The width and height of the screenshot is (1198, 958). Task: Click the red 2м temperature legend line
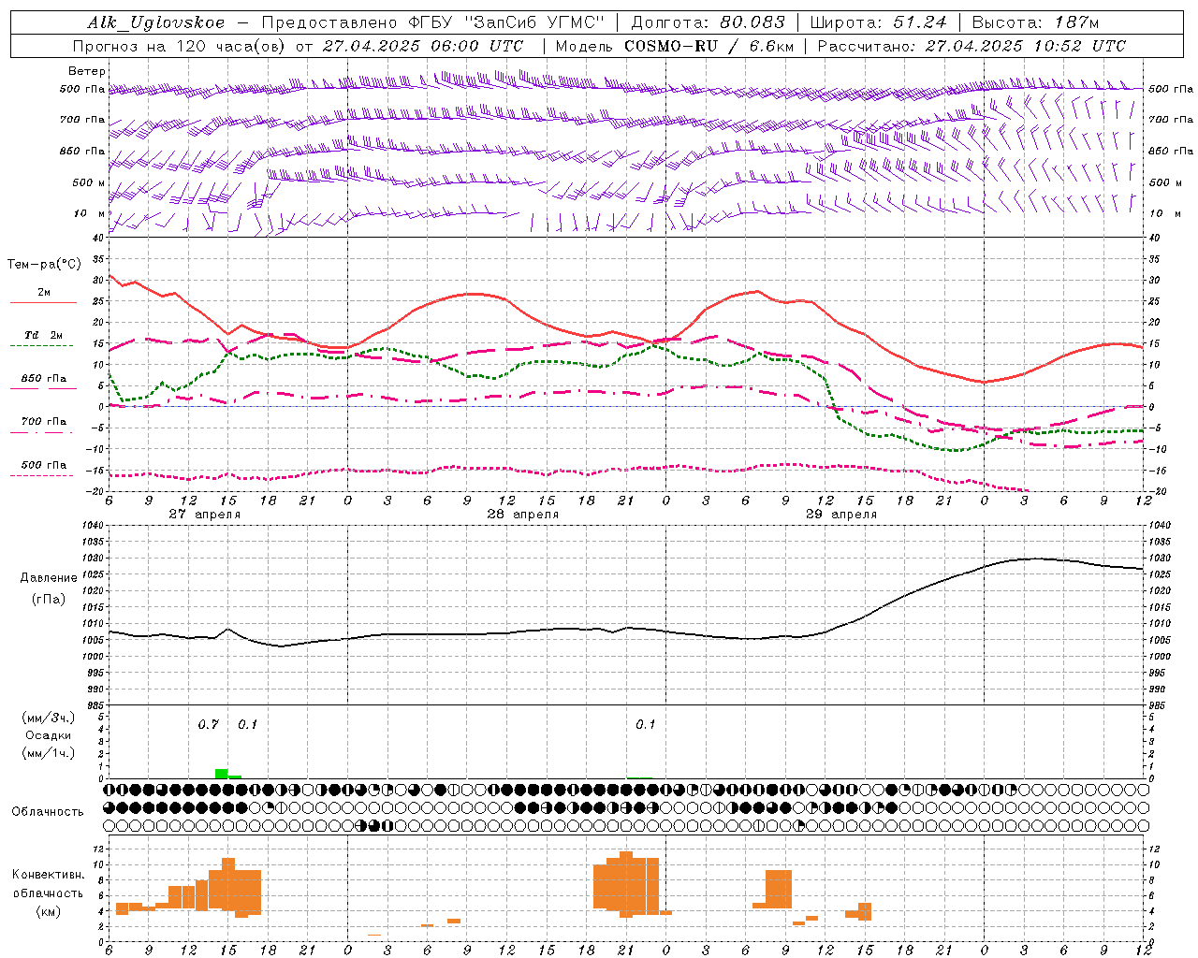[43, 302]
